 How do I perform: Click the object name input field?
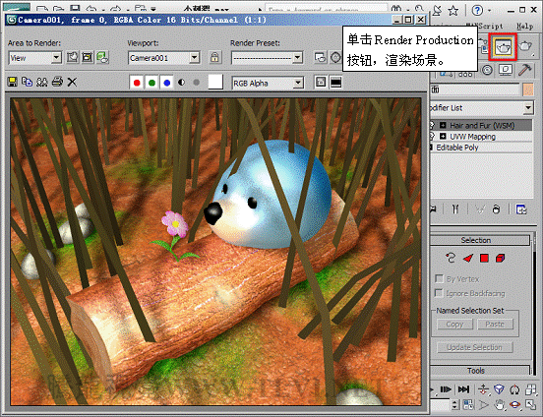click(475, 89)
